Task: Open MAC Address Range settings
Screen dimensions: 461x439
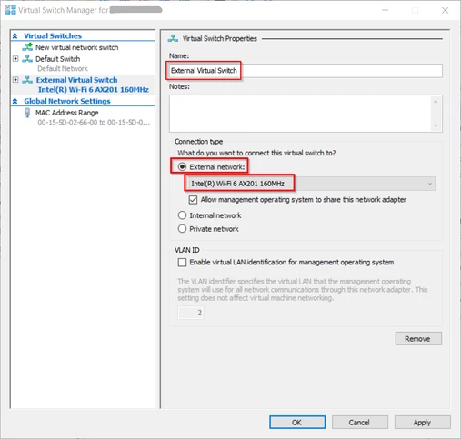Action: [67, 113]
